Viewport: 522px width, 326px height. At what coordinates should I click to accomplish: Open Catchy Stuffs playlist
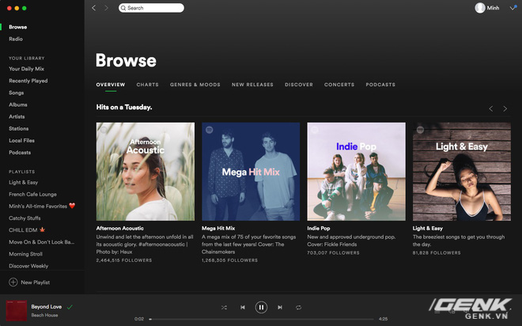tap(25, 218)
